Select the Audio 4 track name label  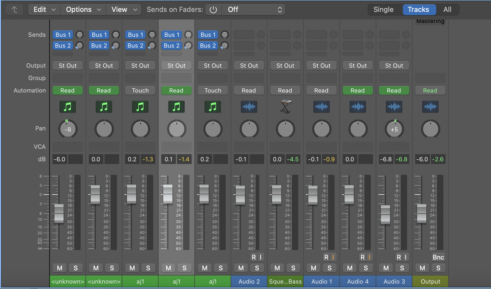(x=358, y=281)
